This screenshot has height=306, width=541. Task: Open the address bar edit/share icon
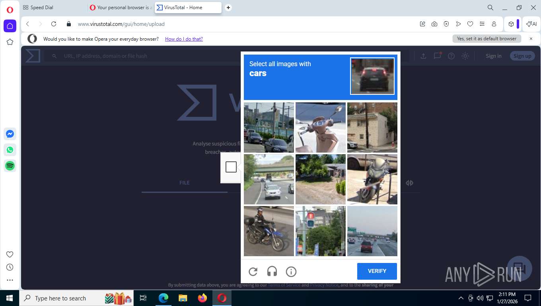tap(422, 24)
